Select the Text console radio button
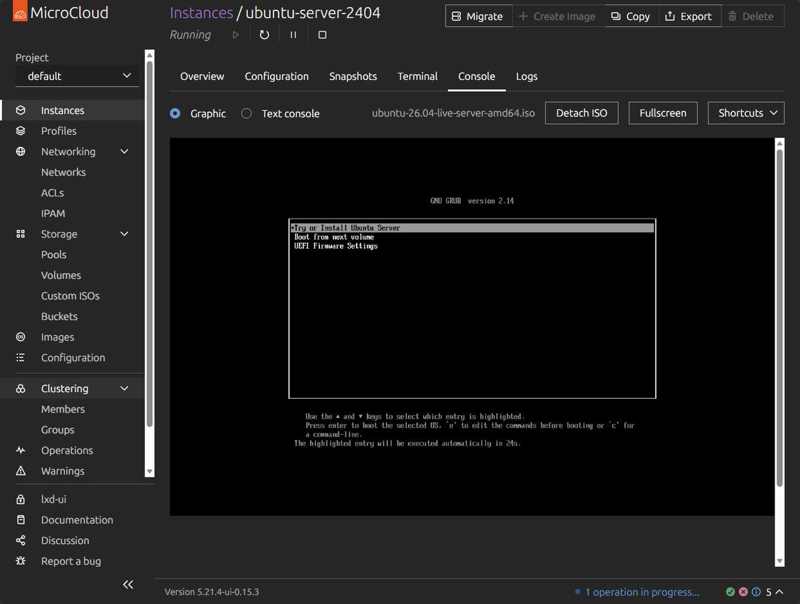The width and height of the screenshot is (800, 604). click(x=247, y=113)
